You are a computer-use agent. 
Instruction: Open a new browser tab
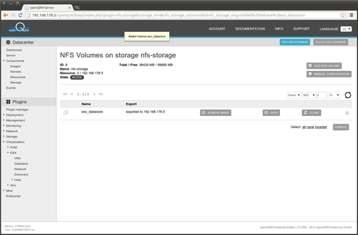click(x=77, y=8)
